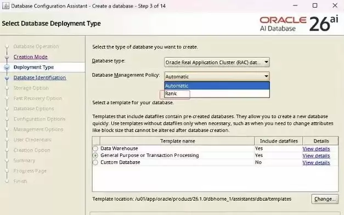Viewport: 344px width, 215px height.
Task: Click the Change... template location button
Action: (x=325, y=199)
